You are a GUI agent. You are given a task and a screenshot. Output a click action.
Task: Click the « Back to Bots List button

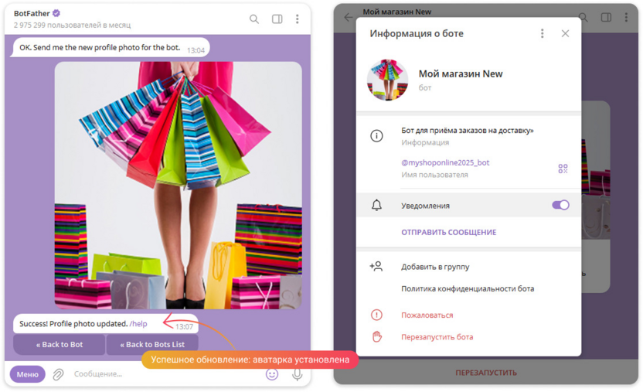coord(152,344)
